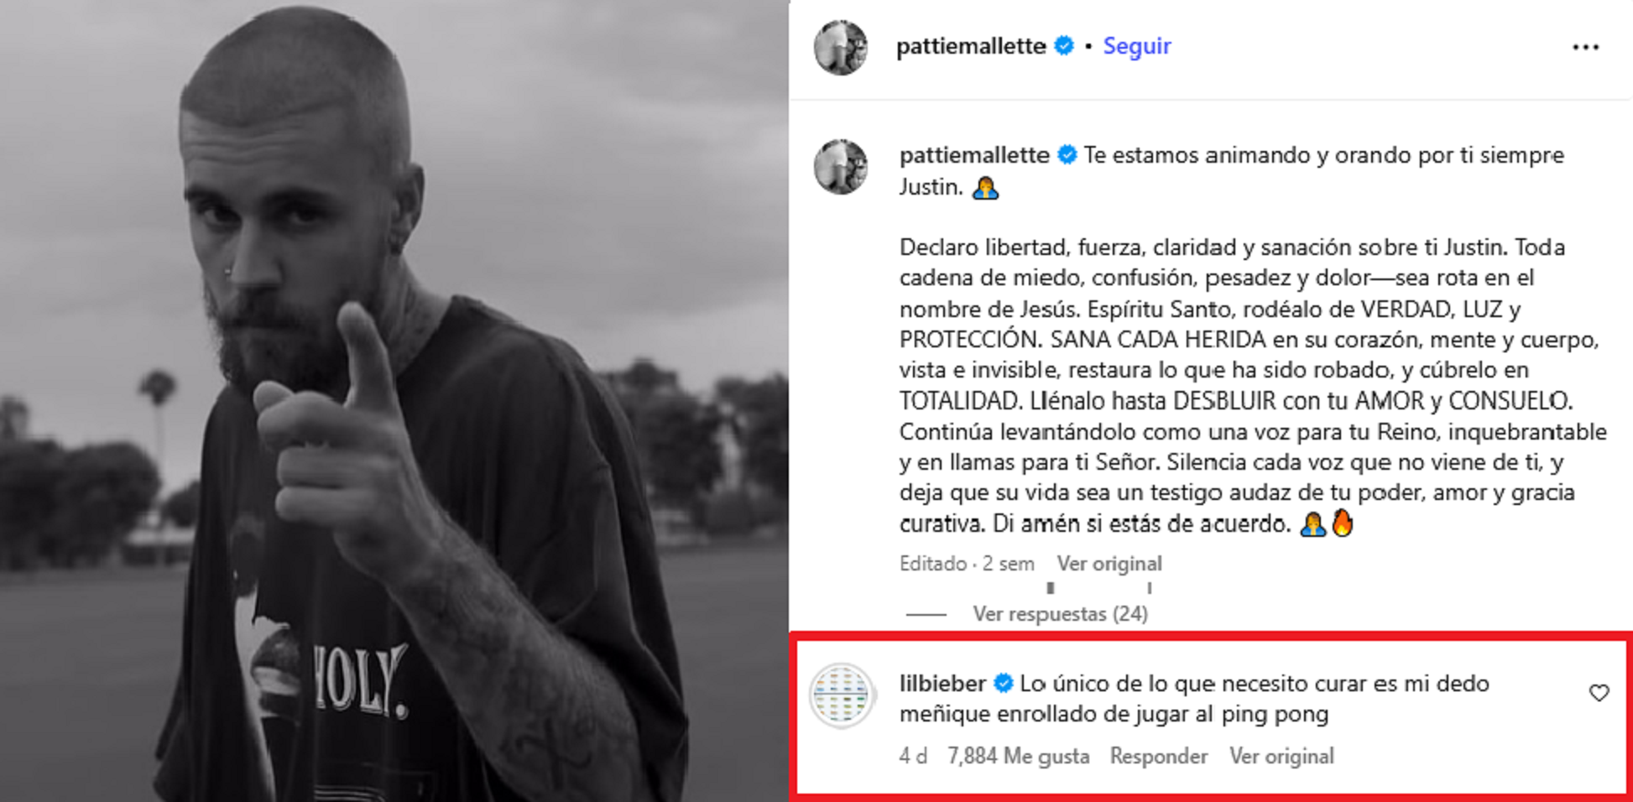
Task: Click verified badge beside caption username
Action: (x=1067, y=155)
